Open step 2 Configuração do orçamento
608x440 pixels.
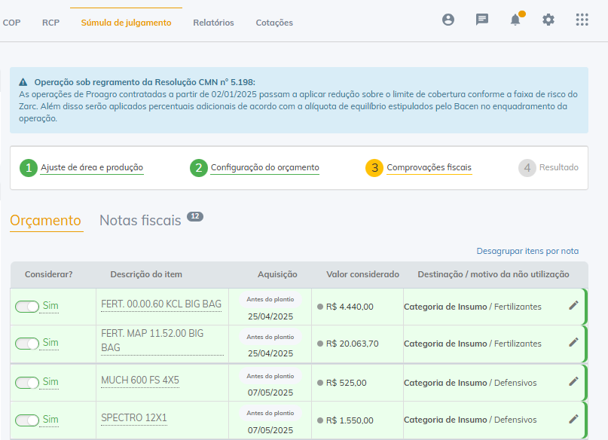tap(264, 167)
